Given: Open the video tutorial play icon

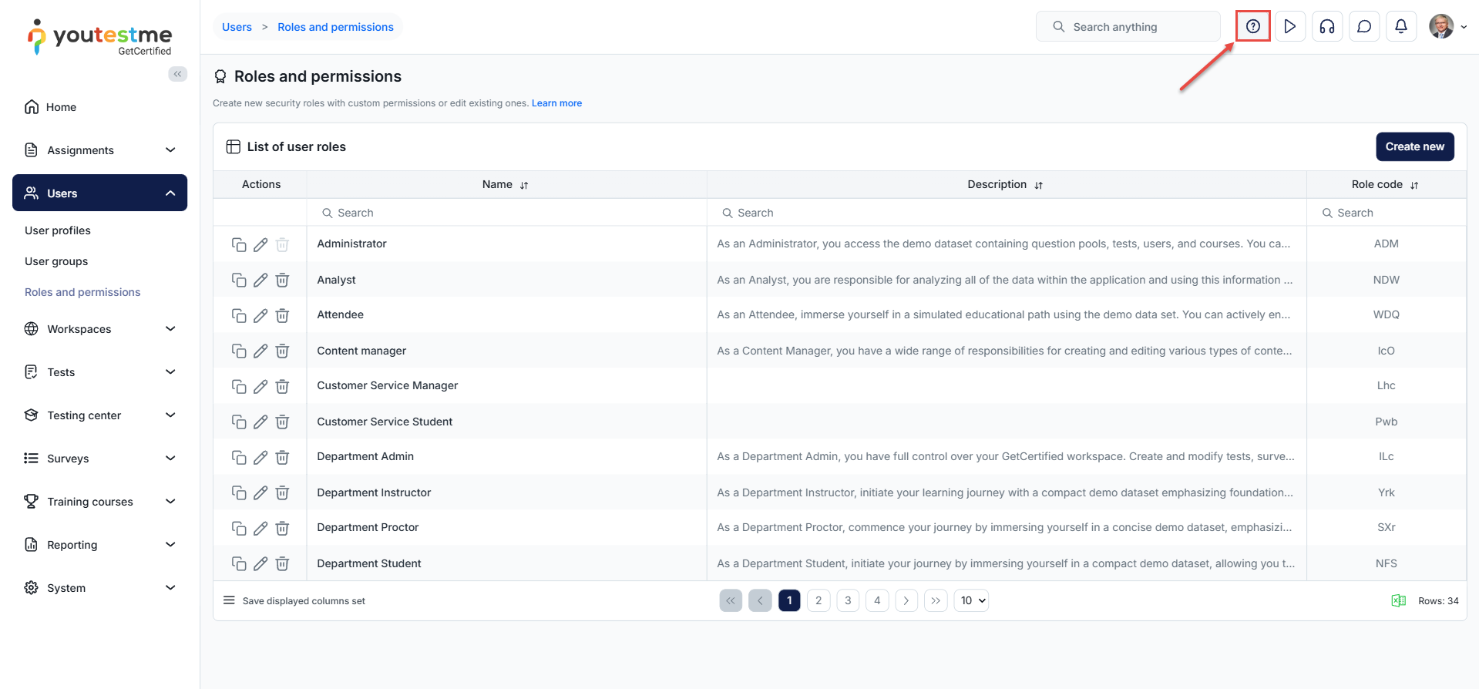Looking at the screenshot, I should pos(1289,27).
